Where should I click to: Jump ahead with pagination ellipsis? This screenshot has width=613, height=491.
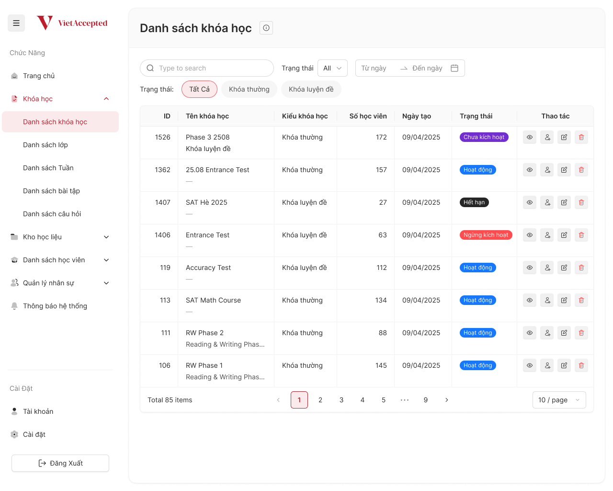405,400
